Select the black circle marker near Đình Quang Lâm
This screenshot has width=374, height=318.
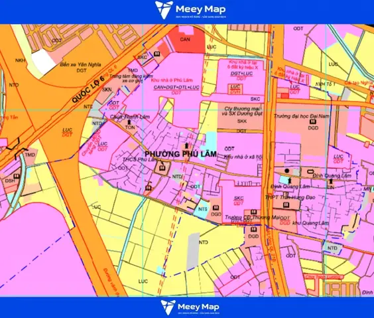[x=287, y=171]
